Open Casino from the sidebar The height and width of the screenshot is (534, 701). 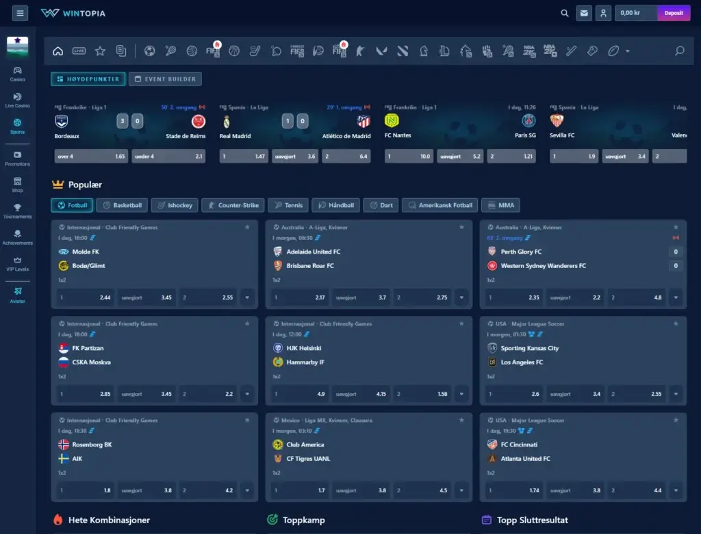click(x=17, y=74)
